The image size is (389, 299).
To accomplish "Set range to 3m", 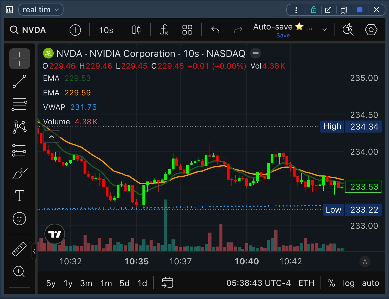I will pyautogui.click(x=86, y=283).
